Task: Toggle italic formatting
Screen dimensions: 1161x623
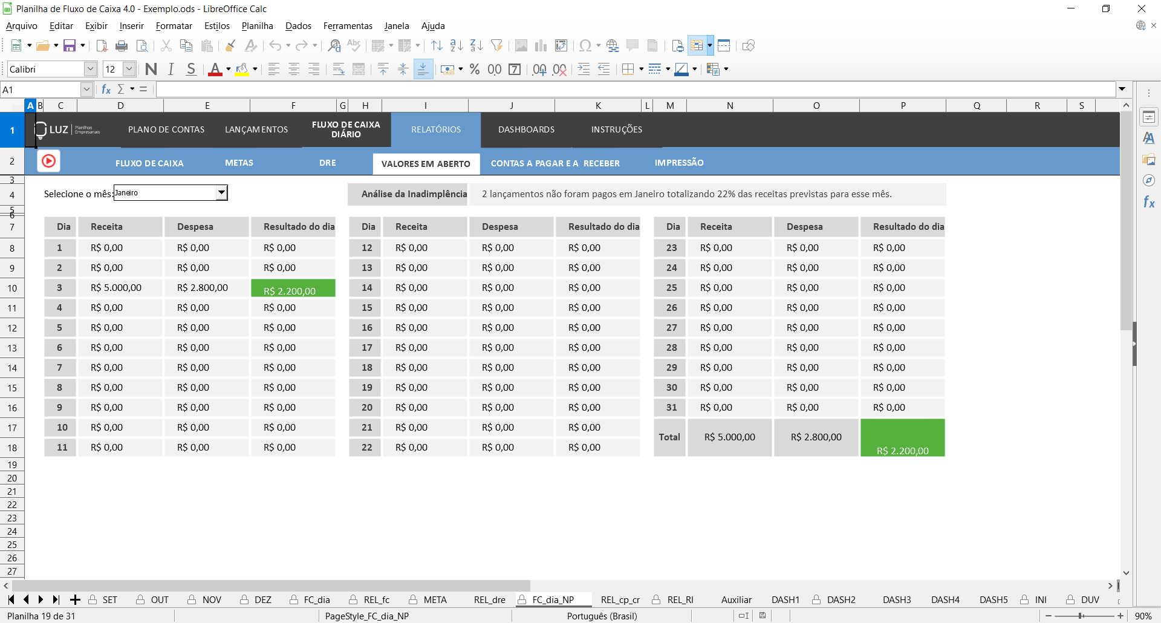Action: (x=171, y=70)
